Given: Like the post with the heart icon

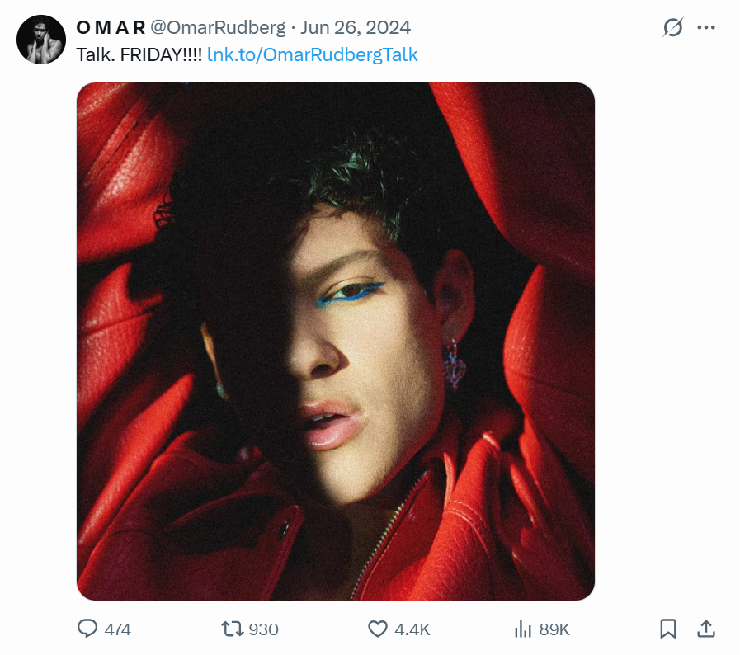Looking at the screenshot, I should click(x=378, y=629).
